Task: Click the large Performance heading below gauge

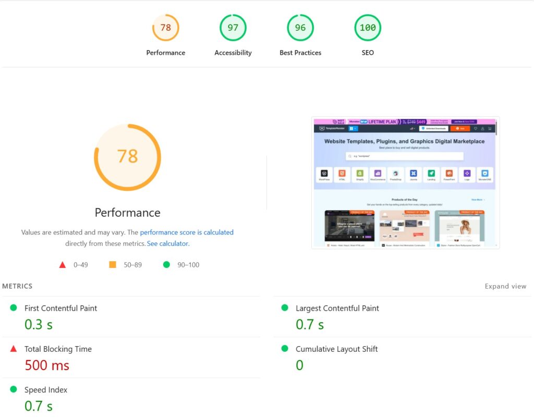Action: (x=127, y=213)
